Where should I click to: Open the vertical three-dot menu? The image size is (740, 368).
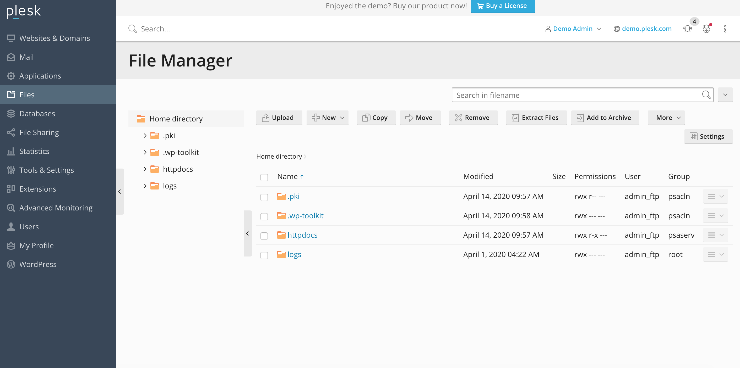[725, 29]
